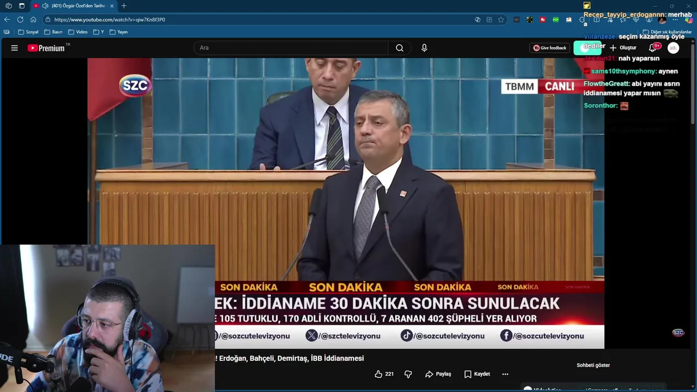The width and height of the screenshot is (697, 392).
Task: Close the Özgür Özel YouTube tab
Action: pyautogui.click(x=112, y=6)
